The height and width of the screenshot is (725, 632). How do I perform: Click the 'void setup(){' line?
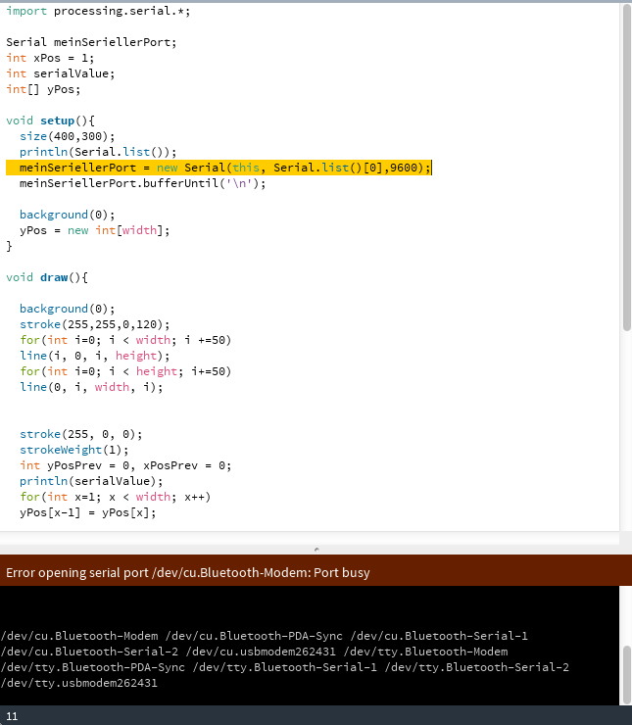50,121
